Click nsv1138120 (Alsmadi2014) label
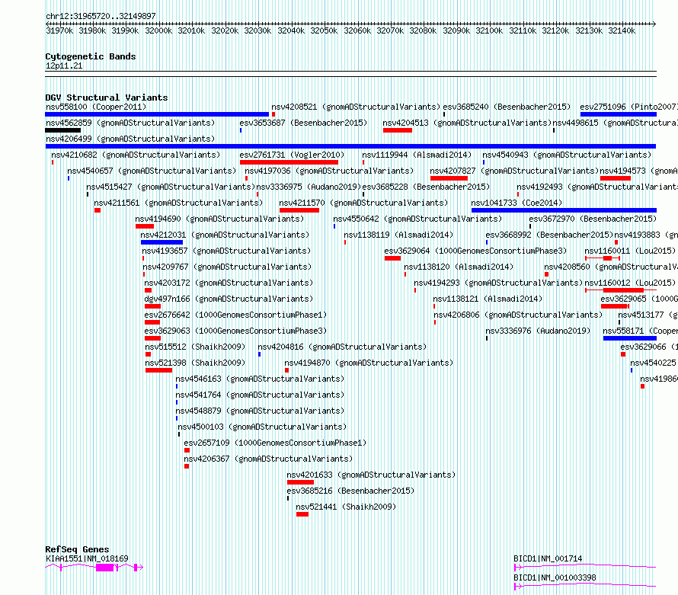 point(459,267)
